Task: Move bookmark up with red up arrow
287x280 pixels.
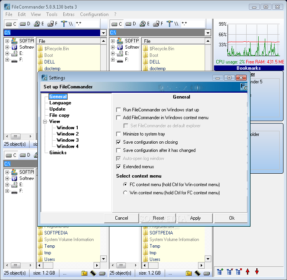Action: (x=248, y=271)
